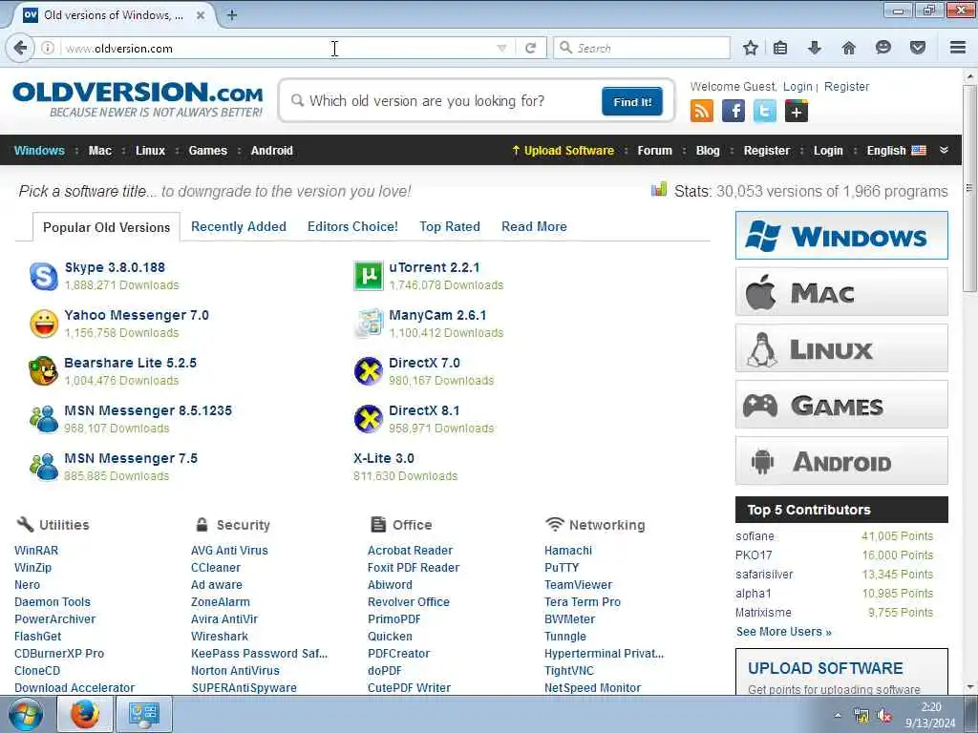Click the Upload Software link

click(563, 150)
